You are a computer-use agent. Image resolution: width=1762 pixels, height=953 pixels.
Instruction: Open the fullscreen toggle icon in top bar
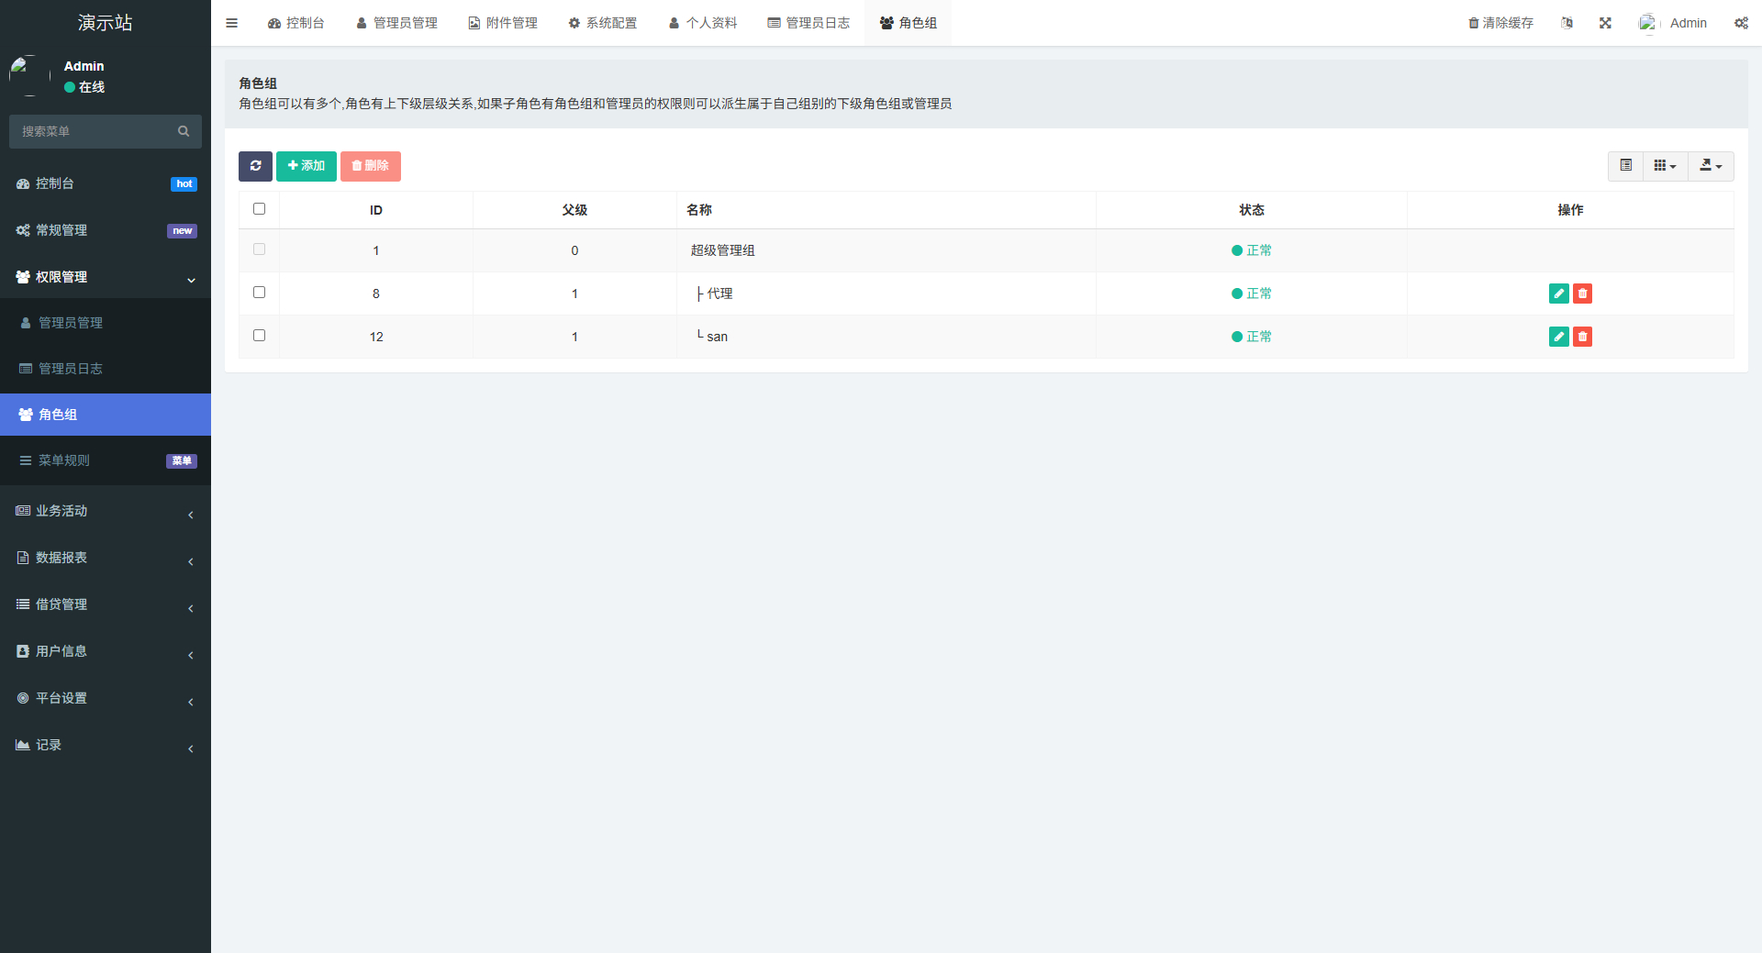point(1604,23)
